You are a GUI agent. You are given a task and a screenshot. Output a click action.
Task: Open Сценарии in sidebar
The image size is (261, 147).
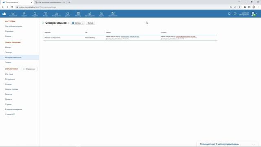tap(9, 31)
